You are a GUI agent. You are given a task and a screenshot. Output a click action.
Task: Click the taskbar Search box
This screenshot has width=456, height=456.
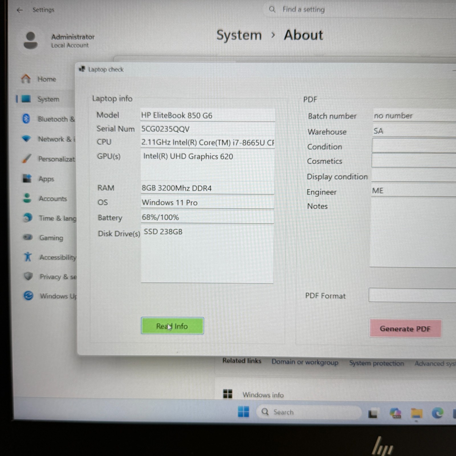(309, 412)
